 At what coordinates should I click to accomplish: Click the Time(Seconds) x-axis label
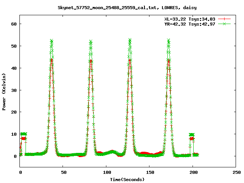pos(127,179)
